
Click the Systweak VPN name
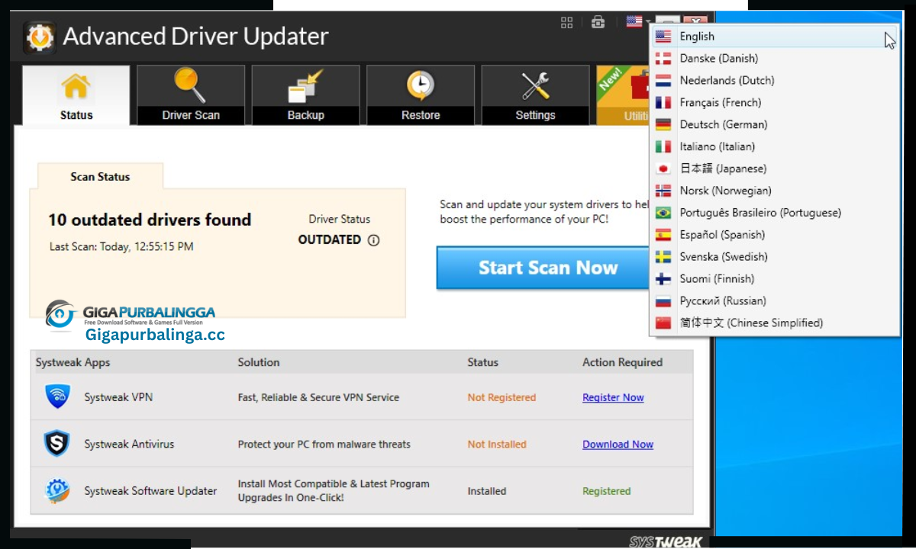point(118,397)
